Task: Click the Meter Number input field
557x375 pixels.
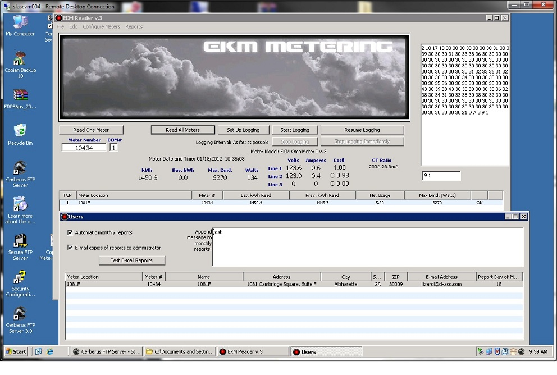Action: [x=84, y=148]
